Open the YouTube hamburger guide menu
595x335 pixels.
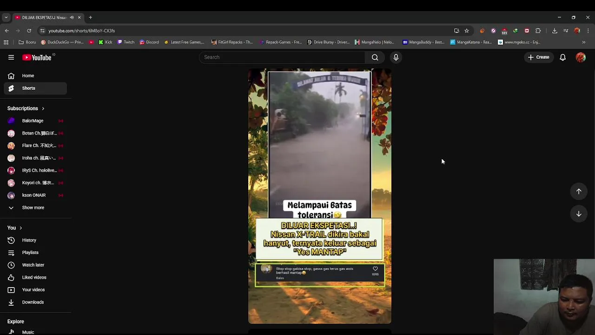11,57
